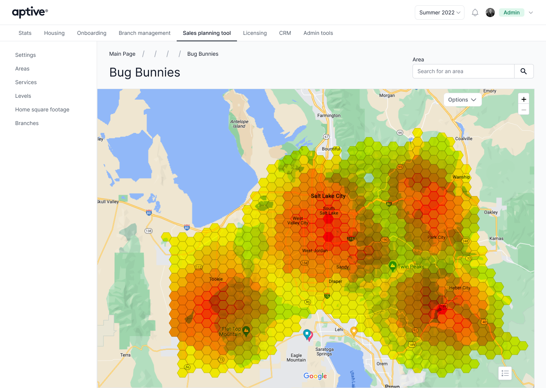Go to Areas in the sidebar
546x388 pixels.
tap(22, 69)
